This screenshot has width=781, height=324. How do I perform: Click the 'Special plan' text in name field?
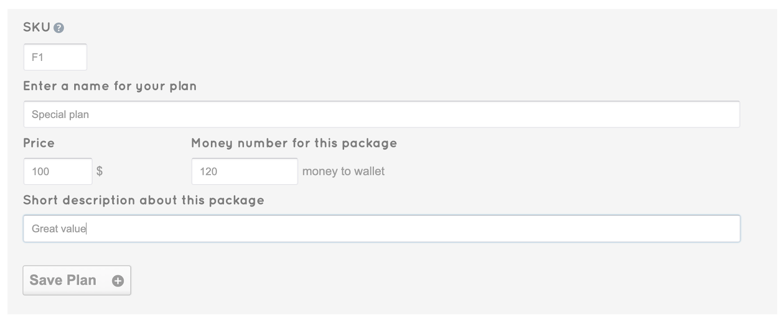pyautogui.click(x=60, y=114)
